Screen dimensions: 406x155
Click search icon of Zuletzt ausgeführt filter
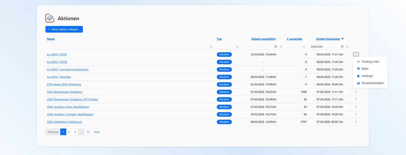coord(281,47)
